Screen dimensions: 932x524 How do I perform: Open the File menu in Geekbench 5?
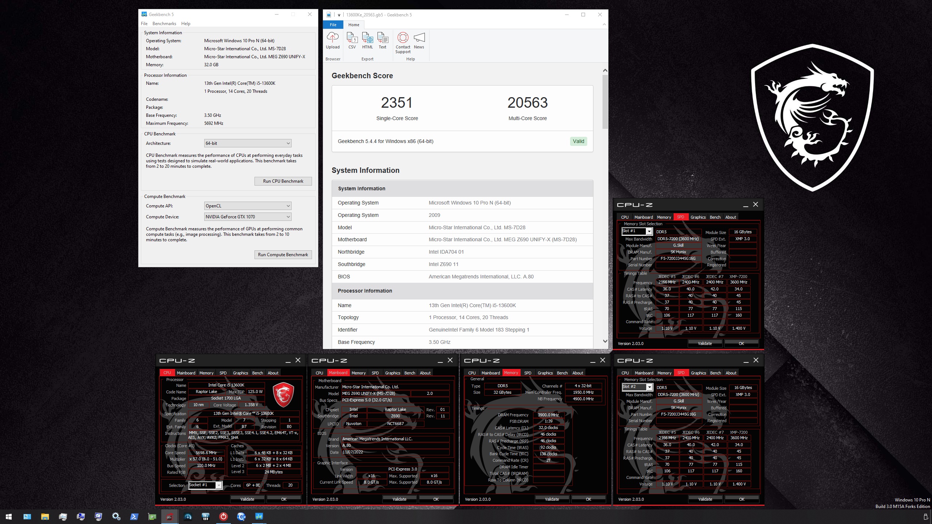(x=144, y=24)
